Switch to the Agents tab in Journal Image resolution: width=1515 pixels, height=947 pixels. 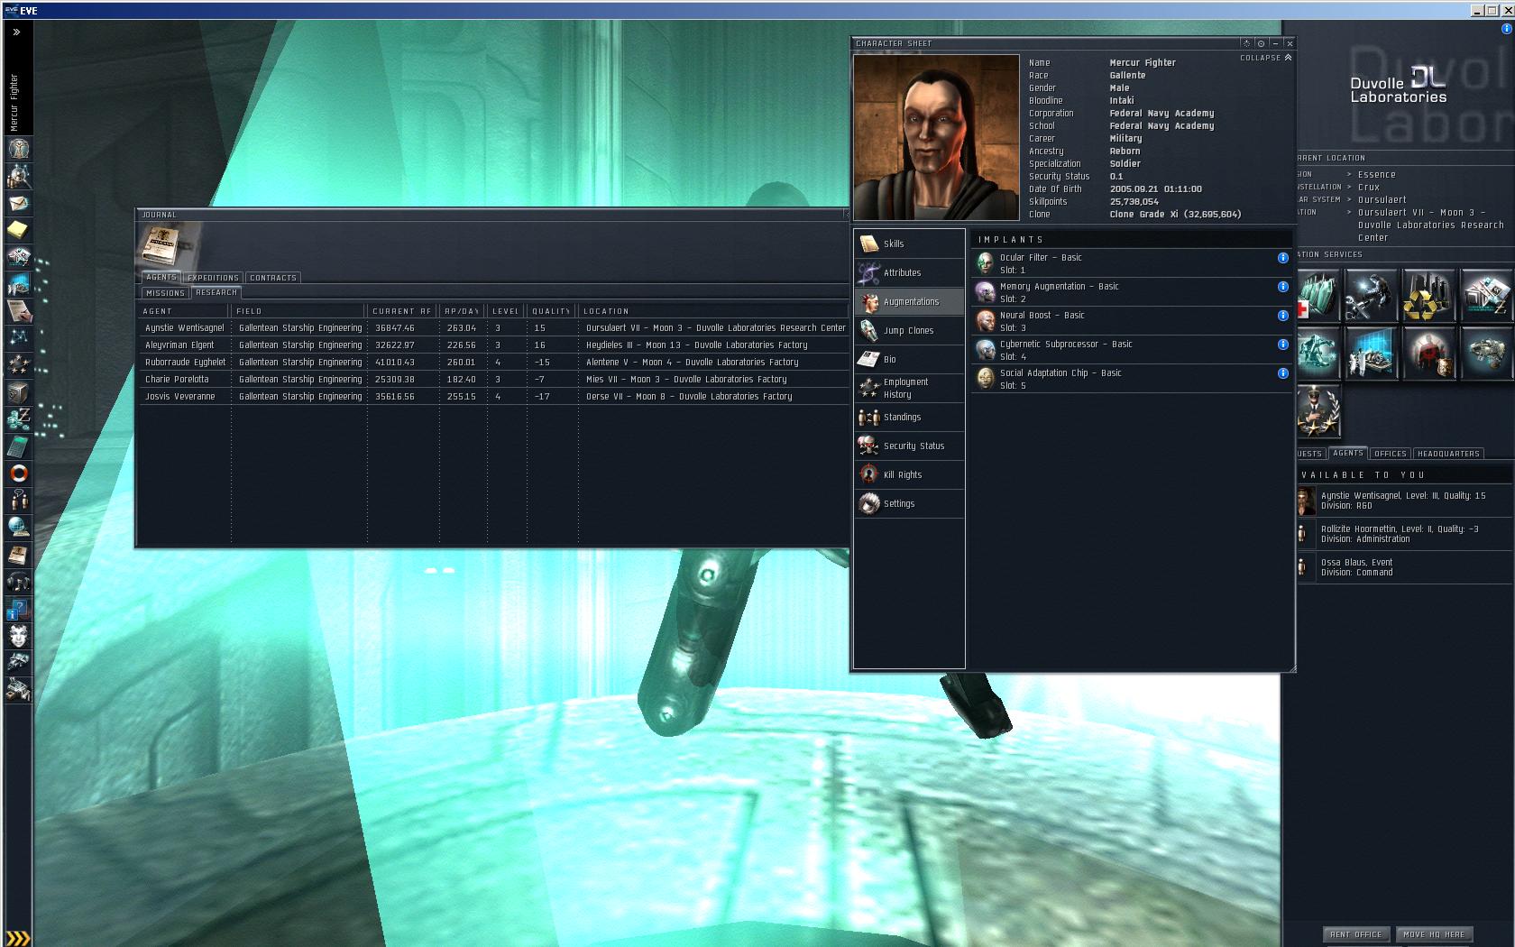coord(161,278)
